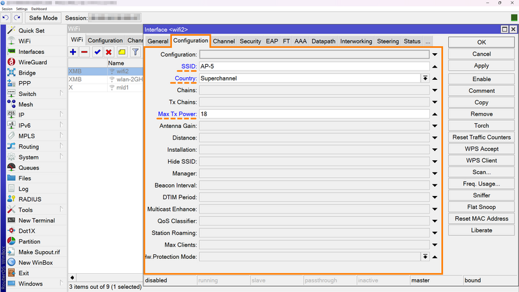The width and height of the screenshot is (519, 292).
Task: Open the Steering tab
Action: tap(388, 42)
